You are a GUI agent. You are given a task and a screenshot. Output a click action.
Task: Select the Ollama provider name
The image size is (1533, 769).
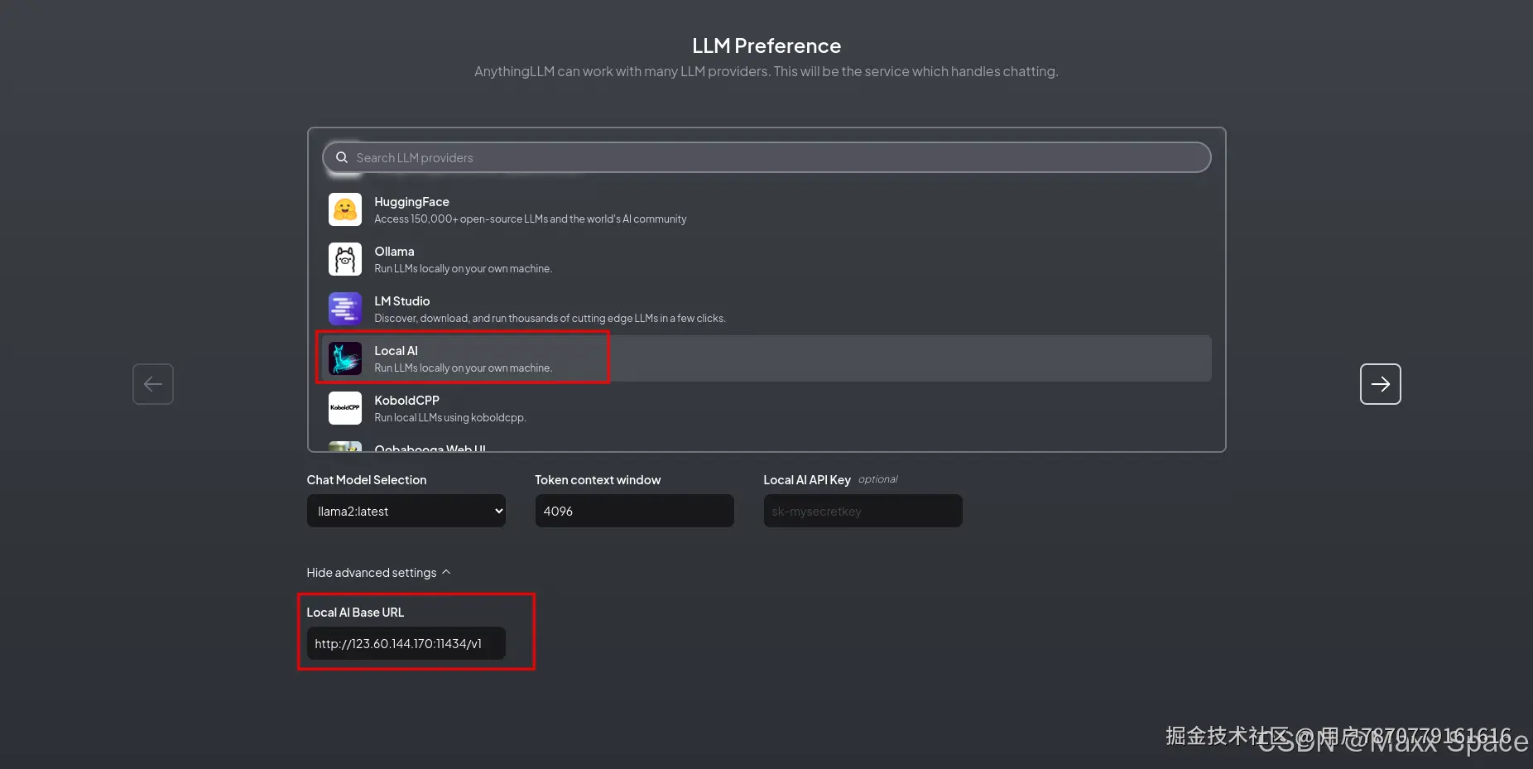click(394, 252)
